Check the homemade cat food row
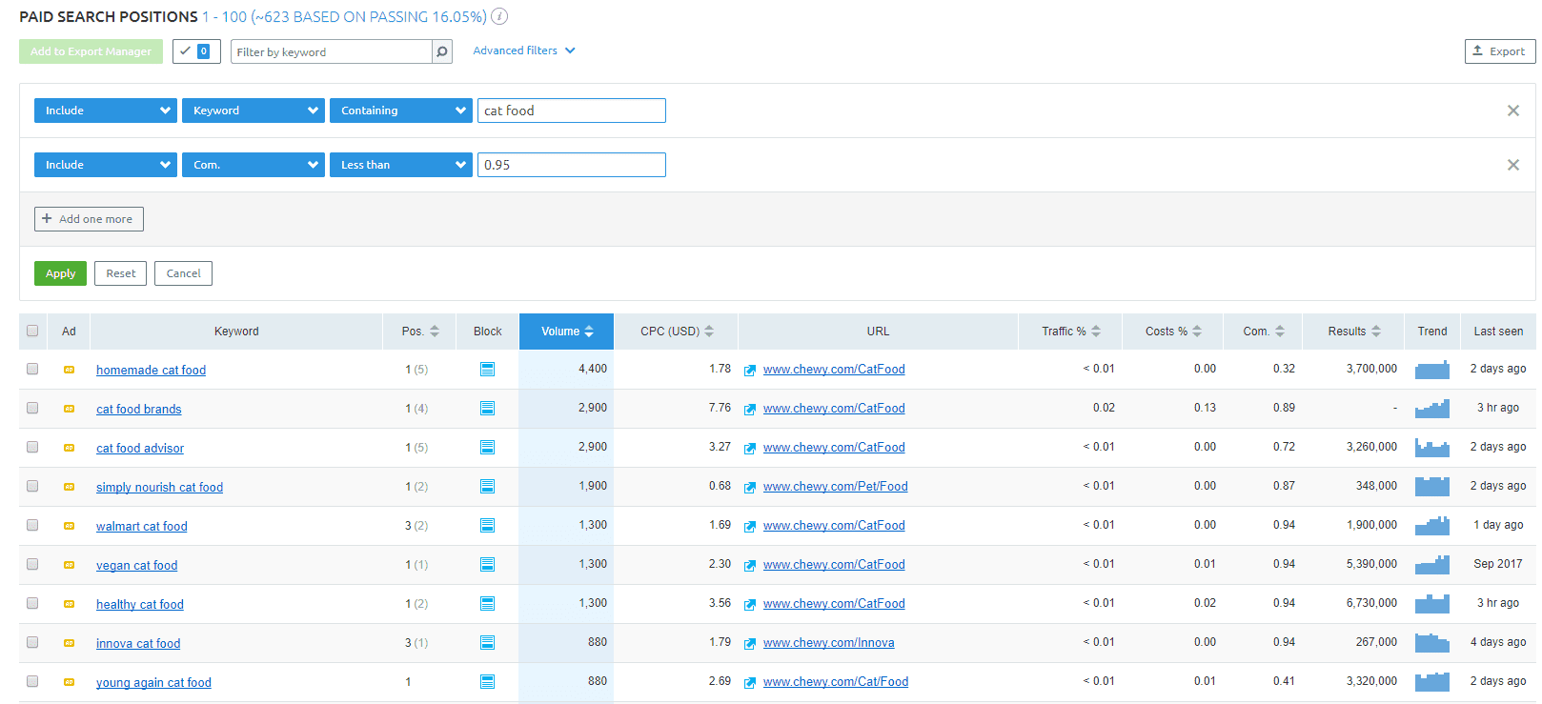Screen dimensions: 1542x704 point(32,369)
